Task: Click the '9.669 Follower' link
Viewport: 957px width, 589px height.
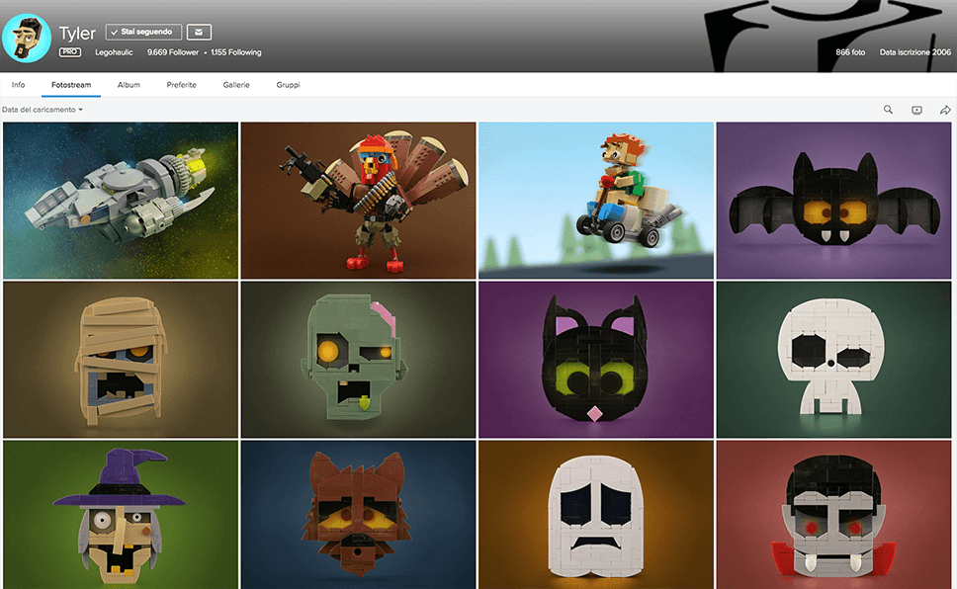Action: (173, 52)
